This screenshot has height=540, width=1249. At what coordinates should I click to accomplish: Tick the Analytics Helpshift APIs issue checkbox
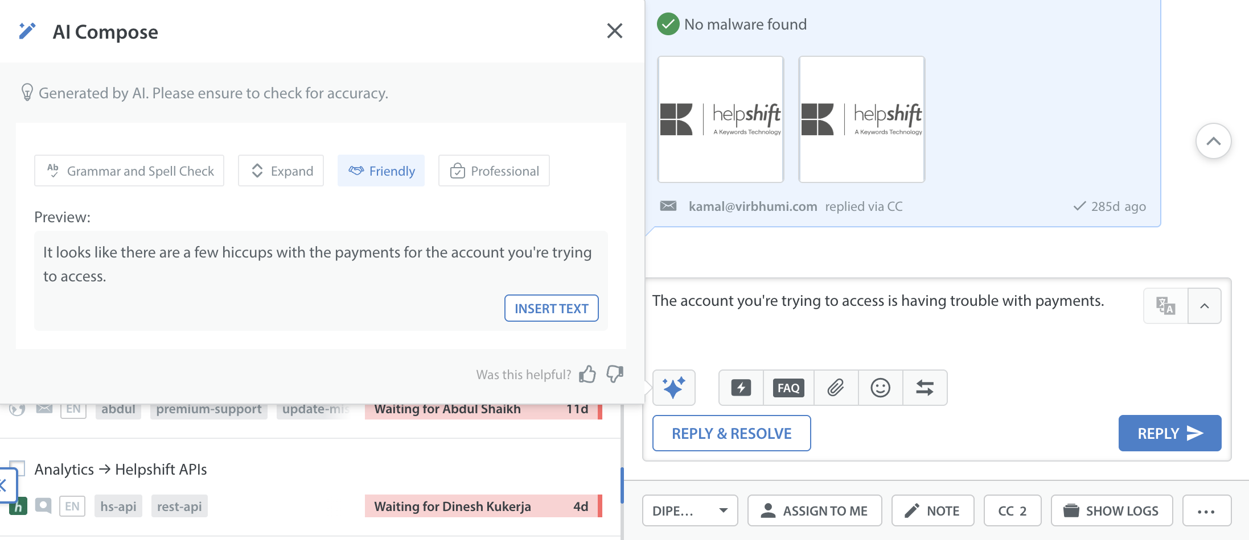coord(19,467)
